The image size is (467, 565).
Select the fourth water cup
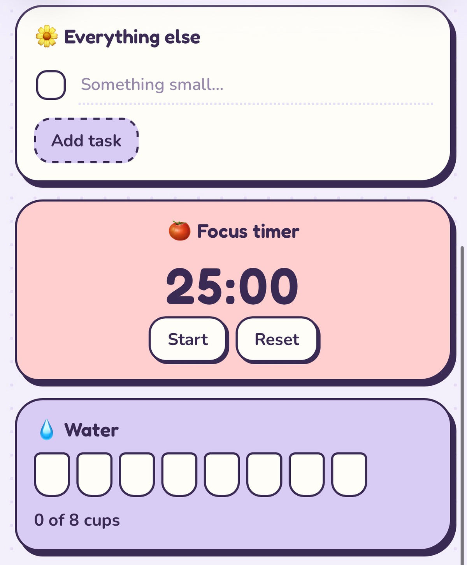[x=179, y=474]
